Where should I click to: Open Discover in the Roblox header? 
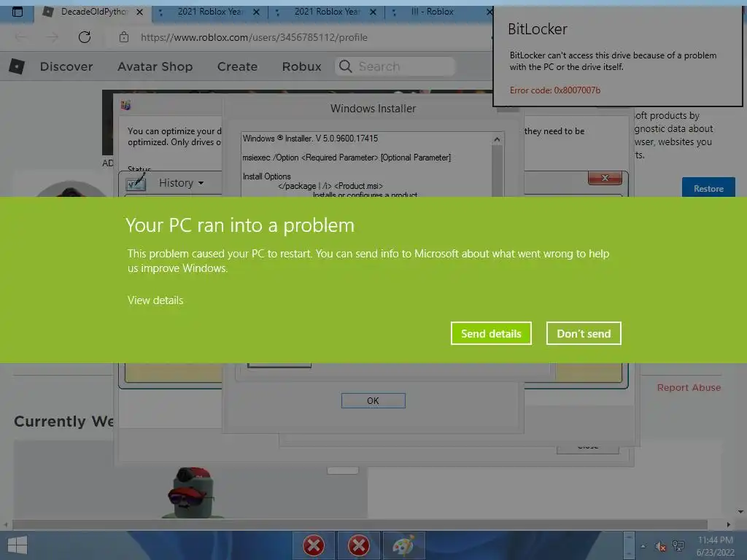(x=66, y=66)
